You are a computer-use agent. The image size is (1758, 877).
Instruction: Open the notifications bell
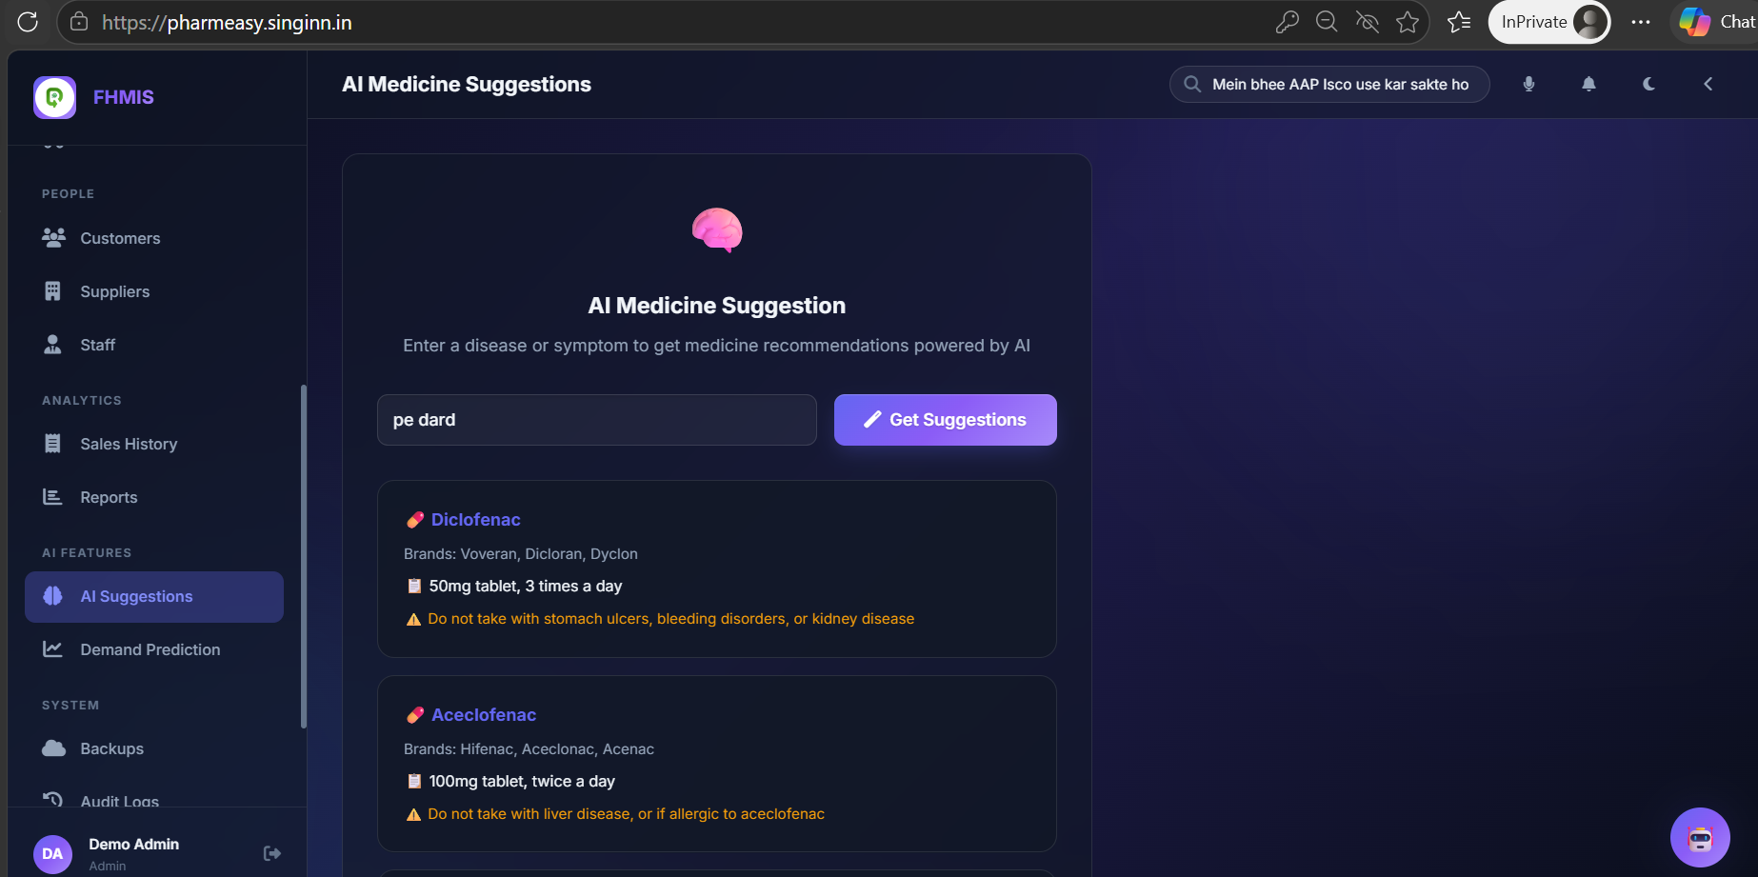[1588, 84]
